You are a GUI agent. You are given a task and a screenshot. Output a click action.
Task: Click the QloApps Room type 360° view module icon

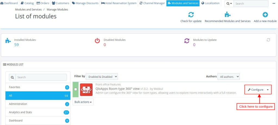(86, 89)
